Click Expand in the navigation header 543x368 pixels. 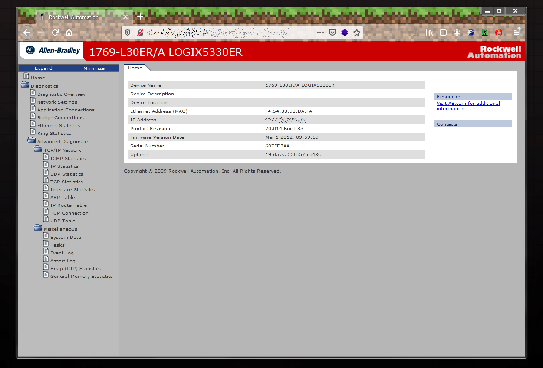point(43,68)
